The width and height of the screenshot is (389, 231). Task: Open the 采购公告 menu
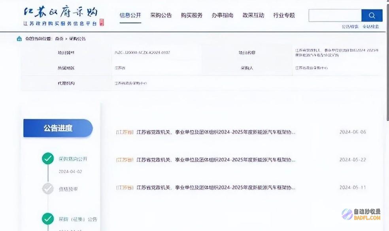click(161, 15)
